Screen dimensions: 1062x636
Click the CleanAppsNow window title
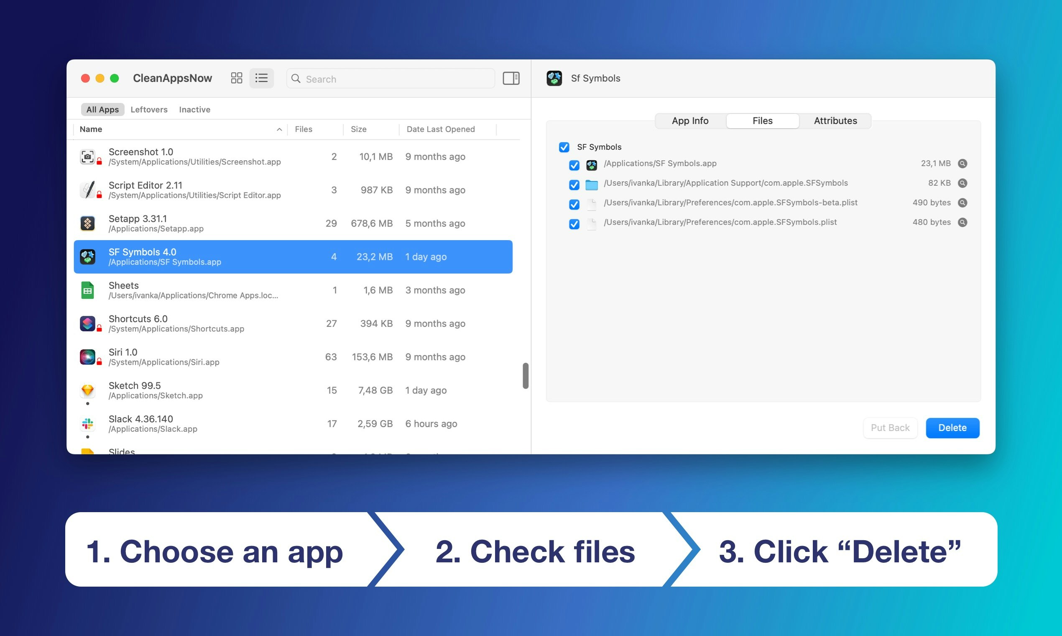[172, 78]
